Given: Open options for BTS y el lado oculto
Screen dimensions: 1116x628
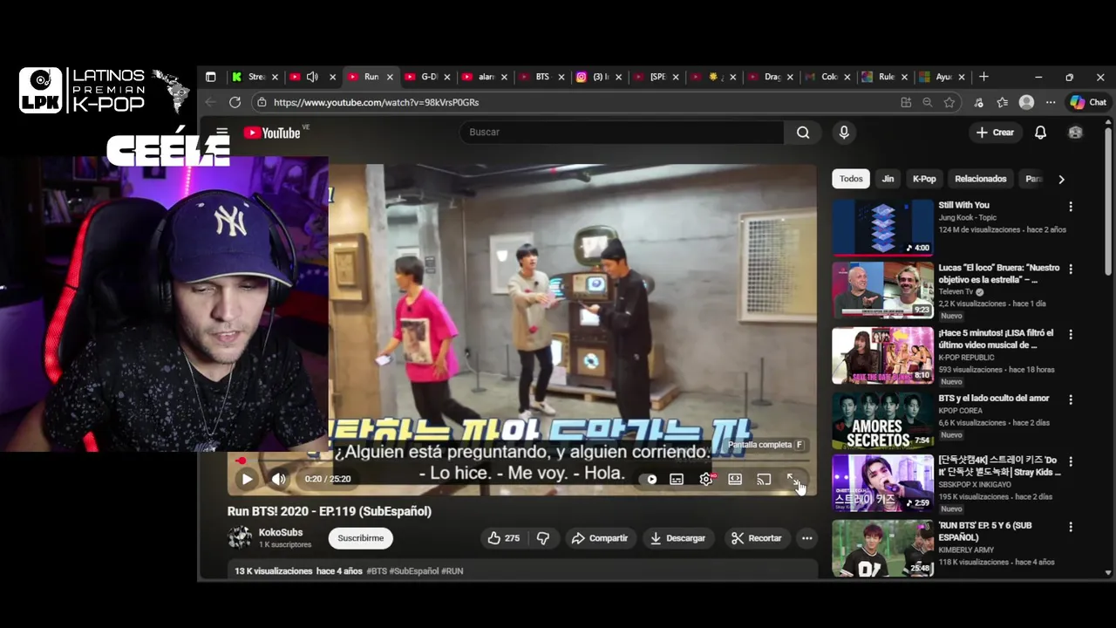Looking at the screenshot, I should click(x=1071, y=399).
